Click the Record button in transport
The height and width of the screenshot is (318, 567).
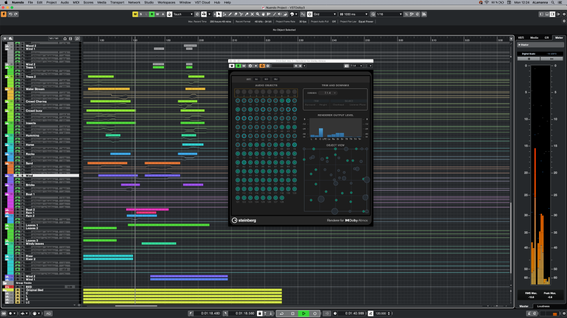pos(315,314)
